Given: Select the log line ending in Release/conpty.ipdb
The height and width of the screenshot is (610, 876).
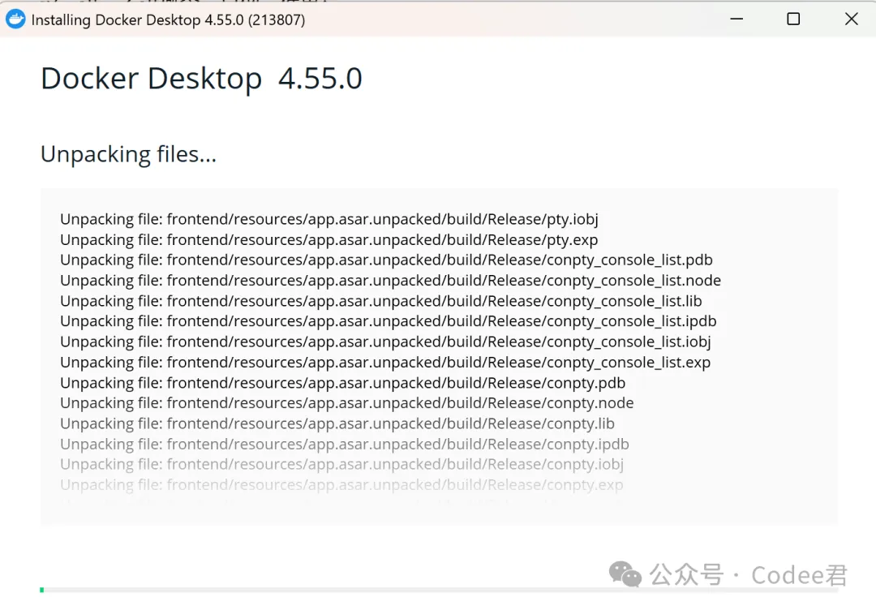Looking at the screenshot, I should pyautogui.click(x=345, y=444).
